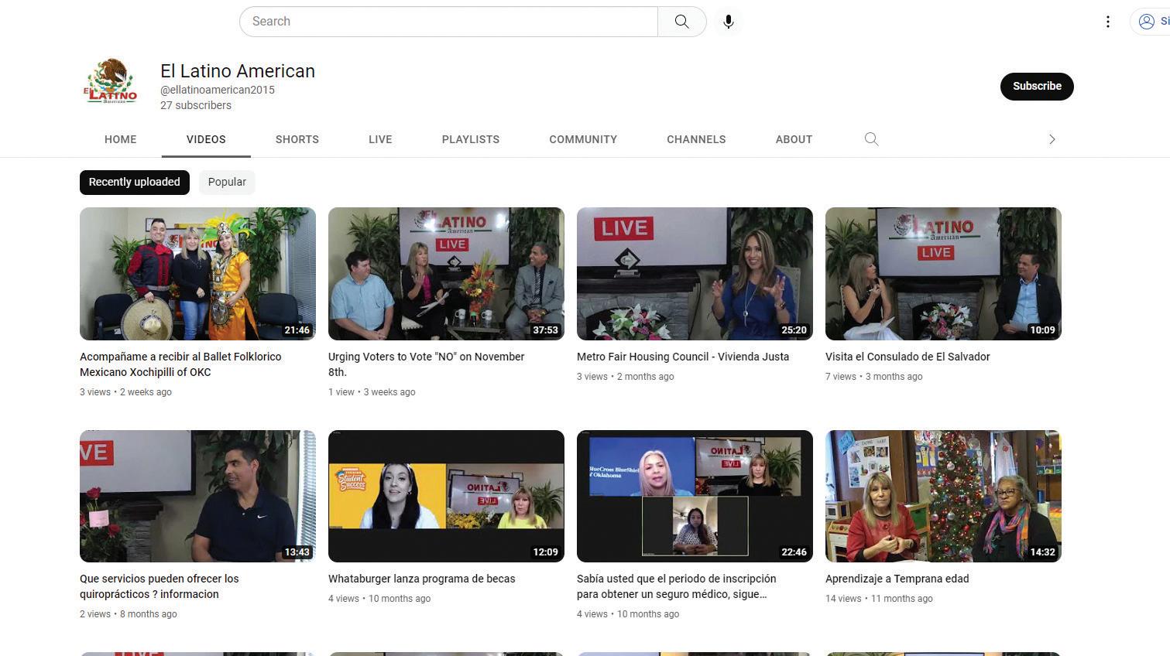Play the Metro Fair Housing Council thumbnail
This screenshot has height=656, width=1170.
tap(695, 274)
